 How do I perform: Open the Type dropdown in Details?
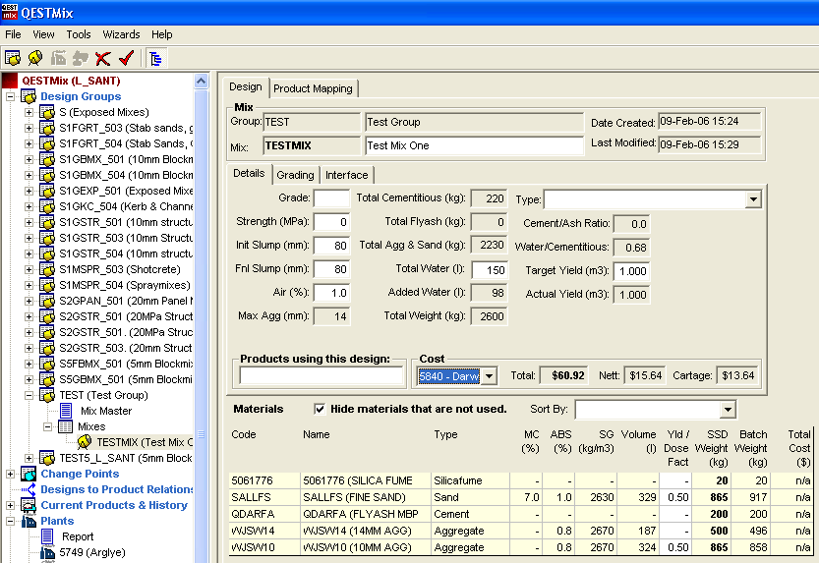click(752, 199)
